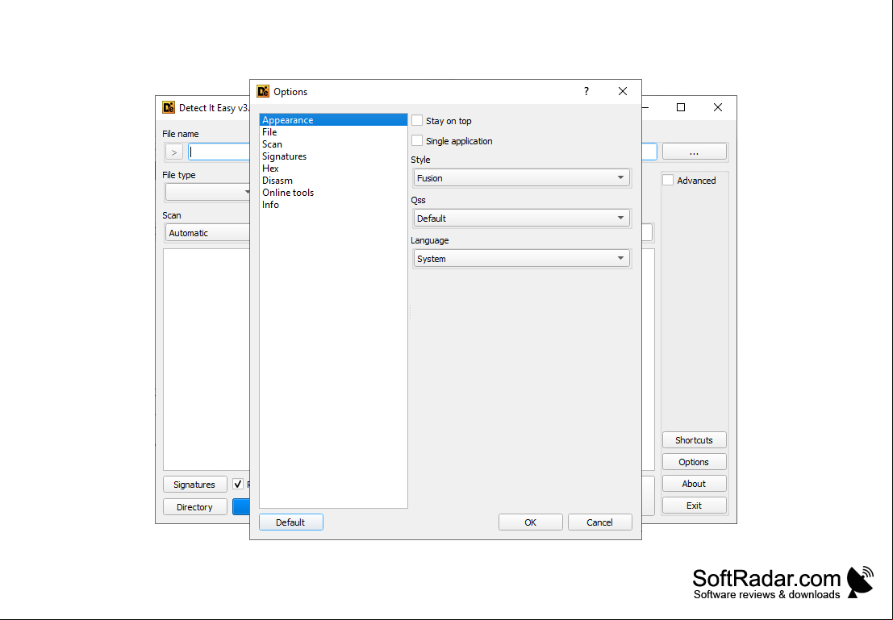
Task: Open the Style dropdown showing Fusion
Action: click(x=521, y=178)
